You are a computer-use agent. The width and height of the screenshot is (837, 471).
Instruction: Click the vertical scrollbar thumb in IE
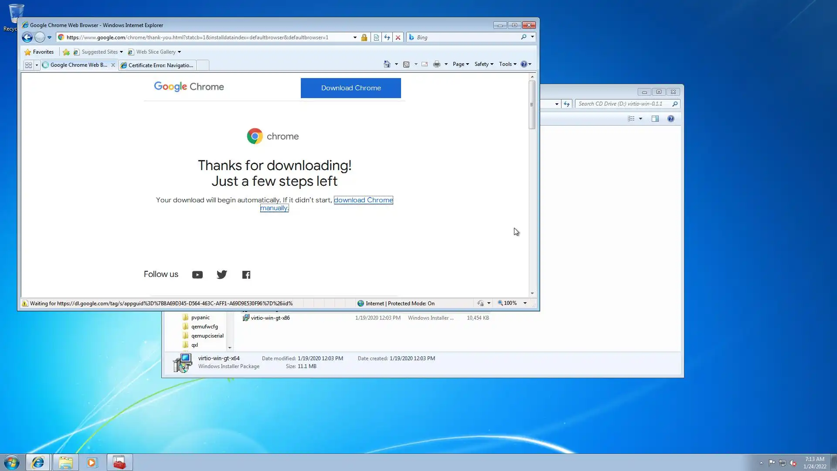click(532, 105)
